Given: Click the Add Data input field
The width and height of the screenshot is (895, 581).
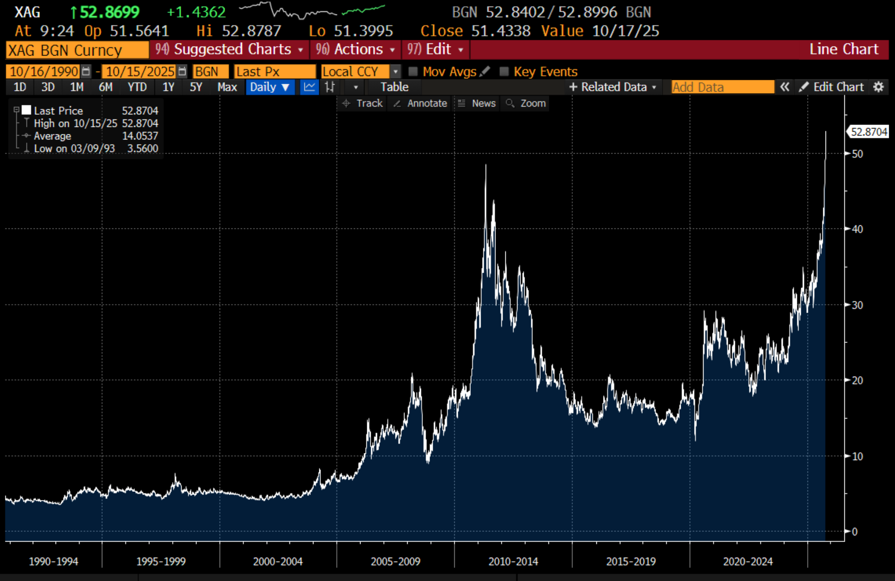Looking at the screenshot, I should (722, 87).
